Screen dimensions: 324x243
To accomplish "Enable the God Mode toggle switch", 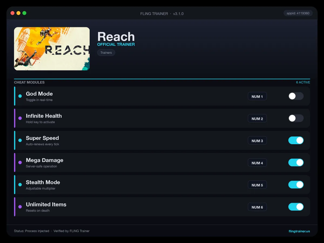I will (296, 96).
